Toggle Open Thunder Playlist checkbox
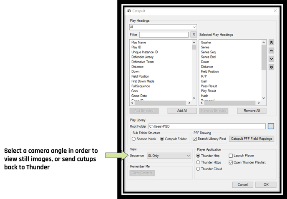 (247, 162)
